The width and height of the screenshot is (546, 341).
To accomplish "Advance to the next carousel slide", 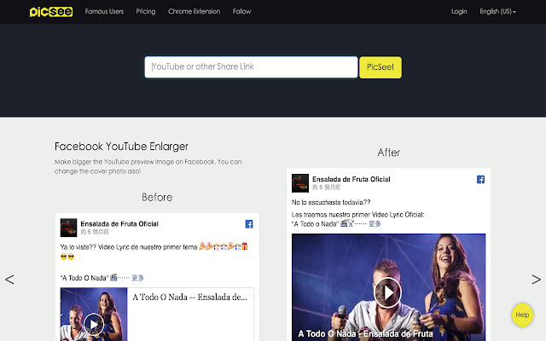I will [537, 280].
